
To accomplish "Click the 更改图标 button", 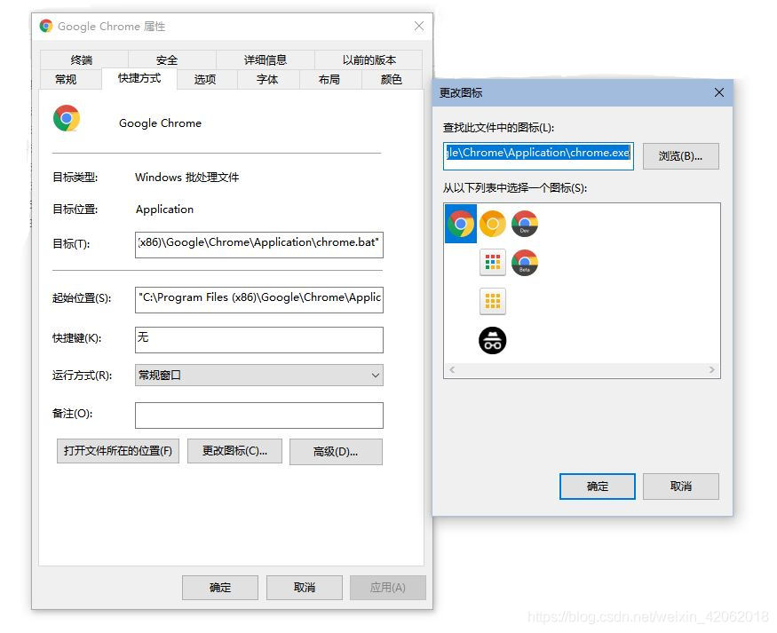I will [235, 451].
